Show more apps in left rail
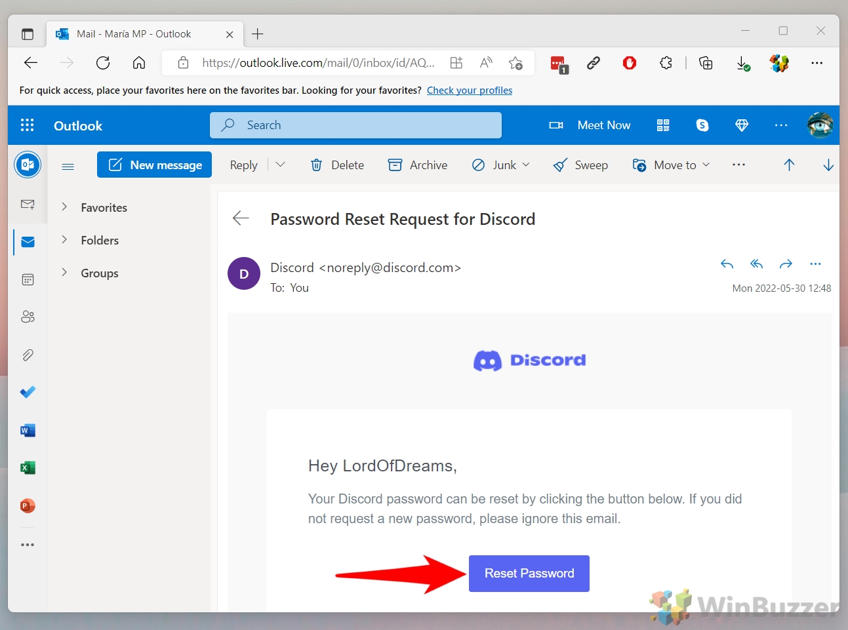Viewport: 848px width, 630px height. [28, 545]
